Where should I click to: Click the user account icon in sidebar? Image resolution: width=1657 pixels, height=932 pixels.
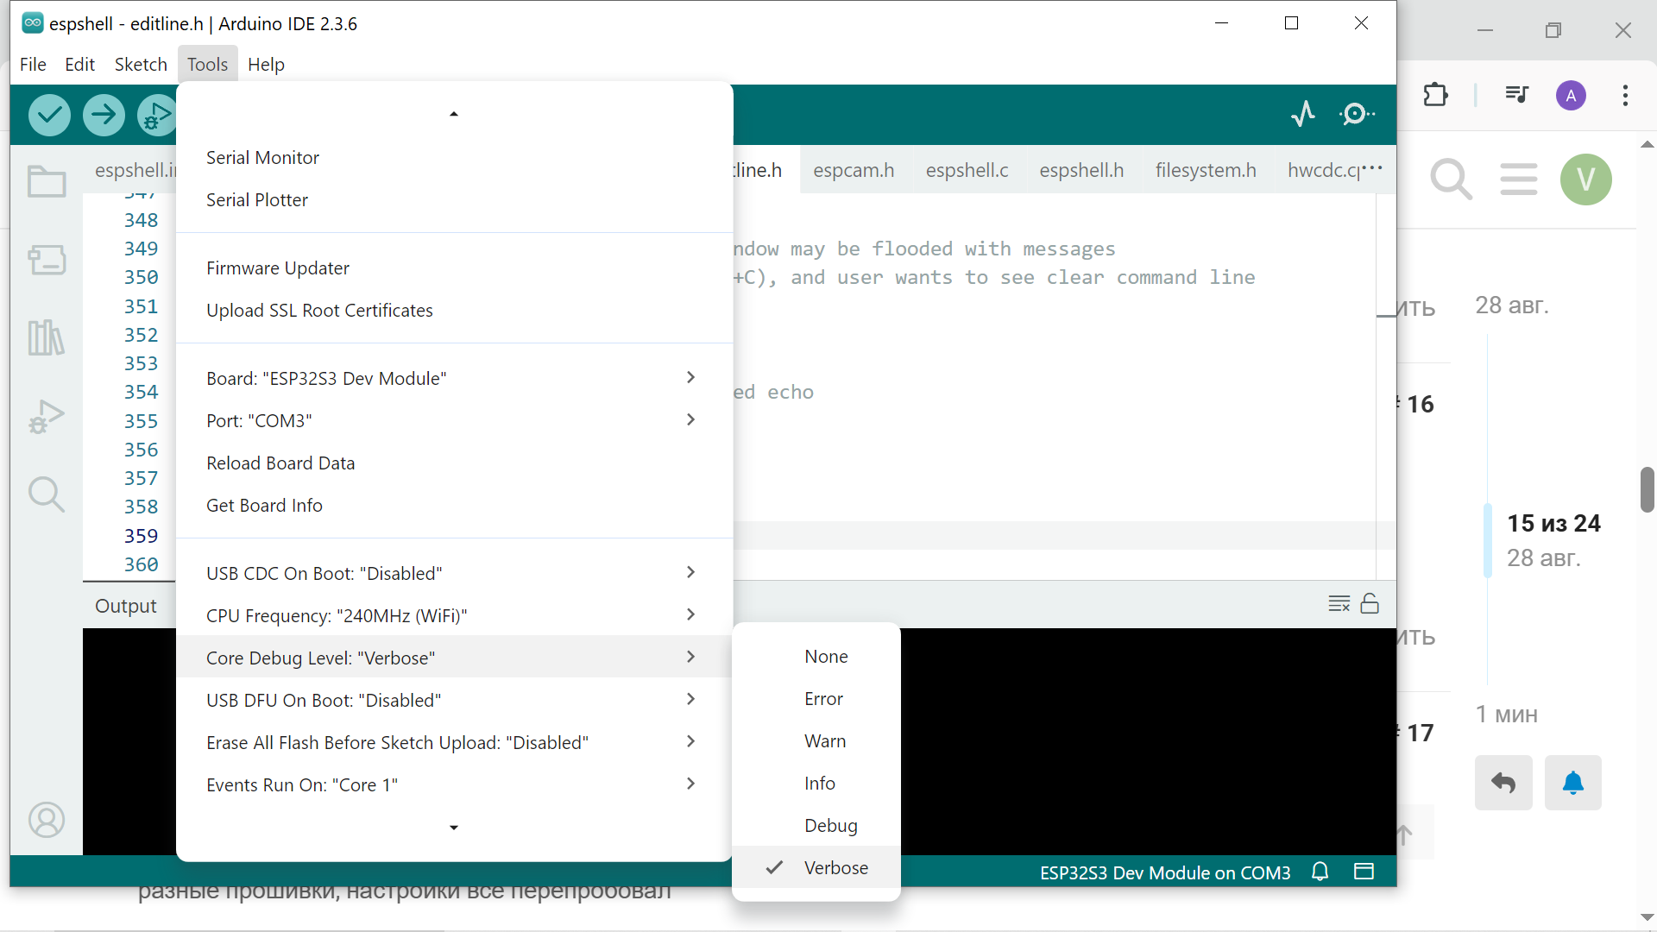(x=47, y=820)
